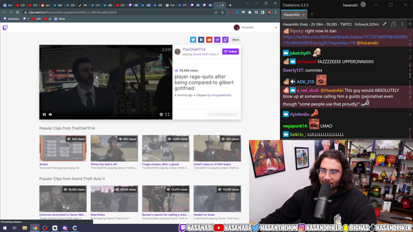This screenshot has width=413, height=232.
Task: Mute the clip volume
Action: tap(50, 115)
